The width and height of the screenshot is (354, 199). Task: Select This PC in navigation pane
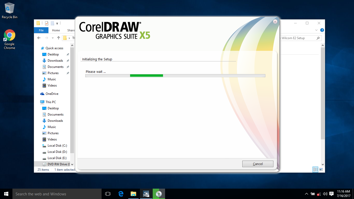(x=51, y=102)
